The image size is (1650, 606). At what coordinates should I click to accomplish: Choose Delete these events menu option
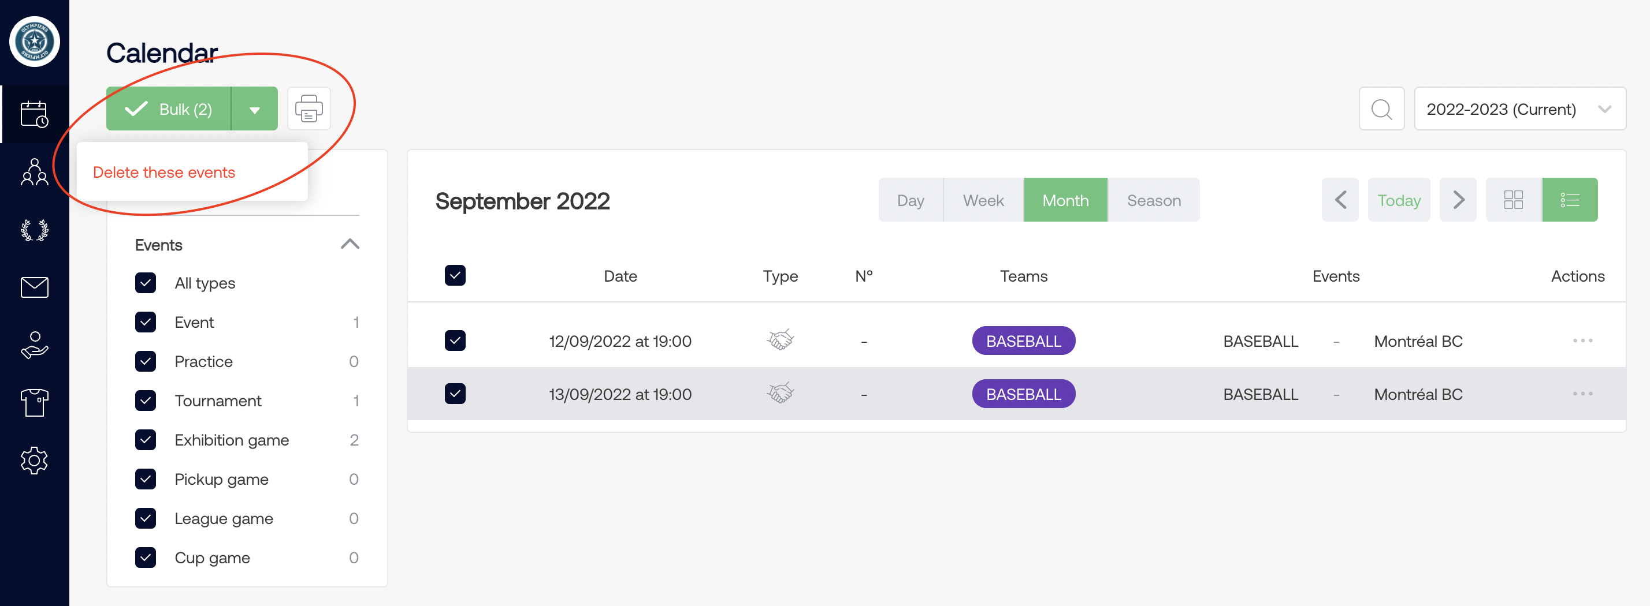[x=164, y=172]
